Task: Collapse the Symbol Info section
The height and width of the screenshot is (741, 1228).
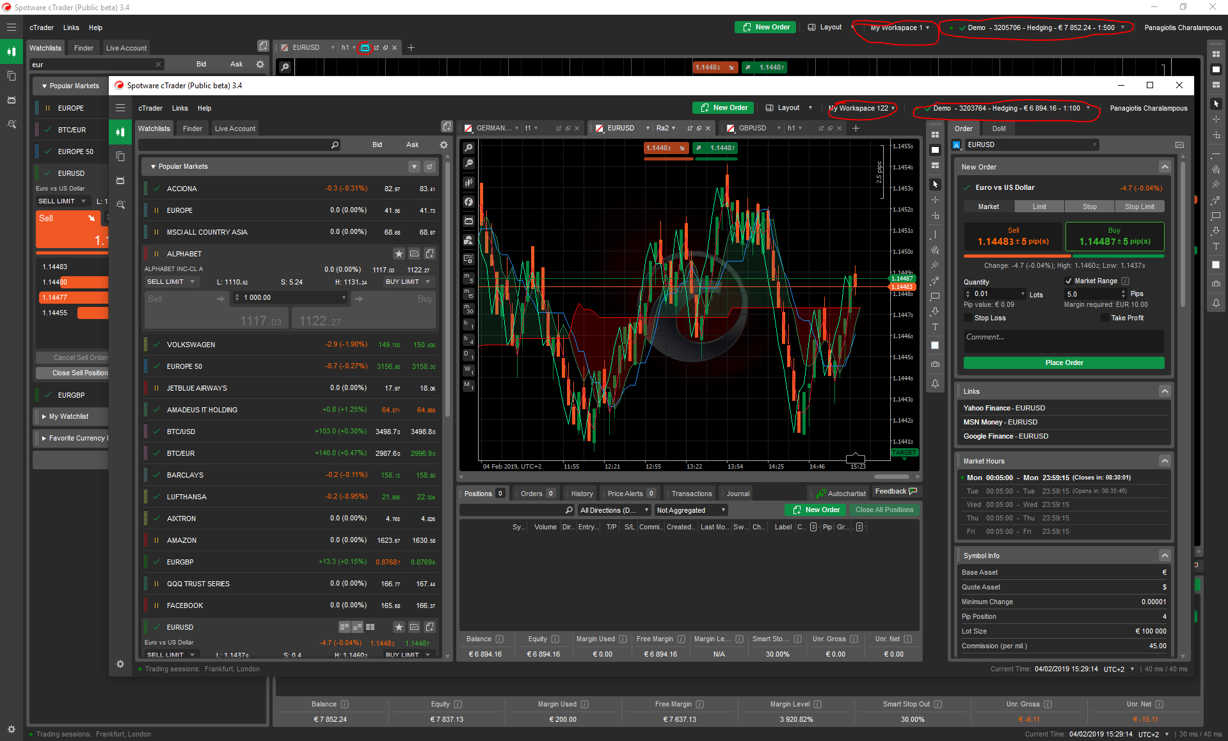Action: (1165, 556)
